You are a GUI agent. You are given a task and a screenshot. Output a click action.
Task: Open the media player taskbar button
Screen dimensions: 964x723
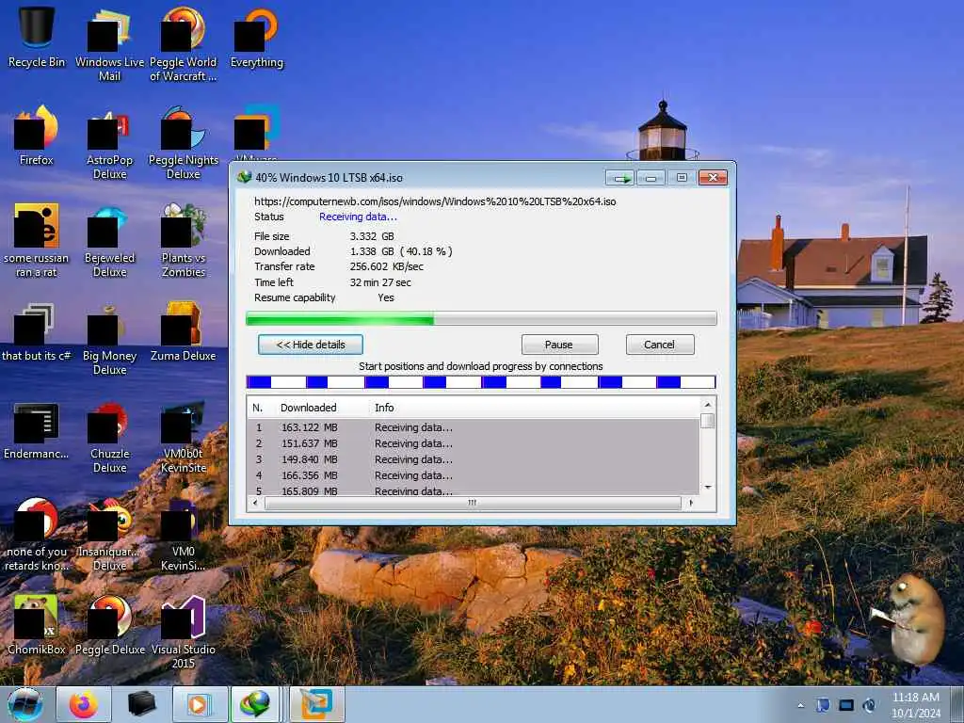click(200, 704)
